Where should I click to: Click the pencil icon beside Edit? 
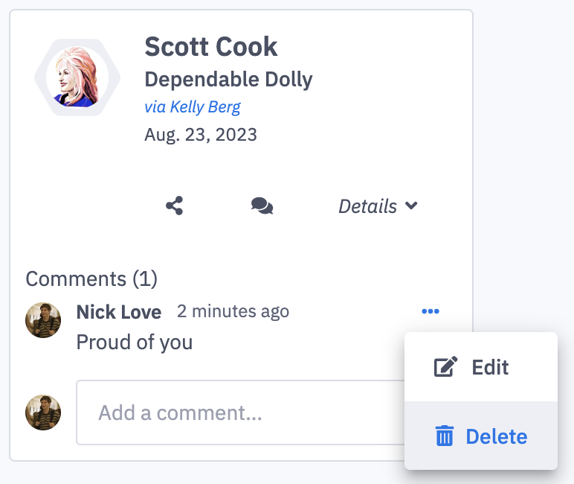pyautogui.click(x=445, y=367)
